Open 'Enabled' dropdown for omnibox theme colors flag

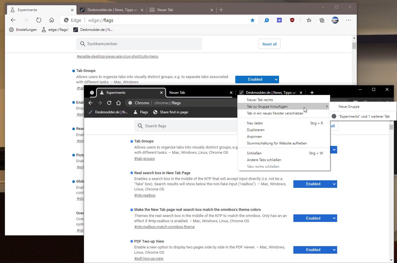(x=315, y=218)
